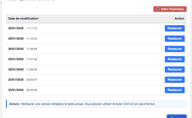Restore the 11:10:54 revision
This screenshot has height=118, width=192.
[x=174, y=38]
